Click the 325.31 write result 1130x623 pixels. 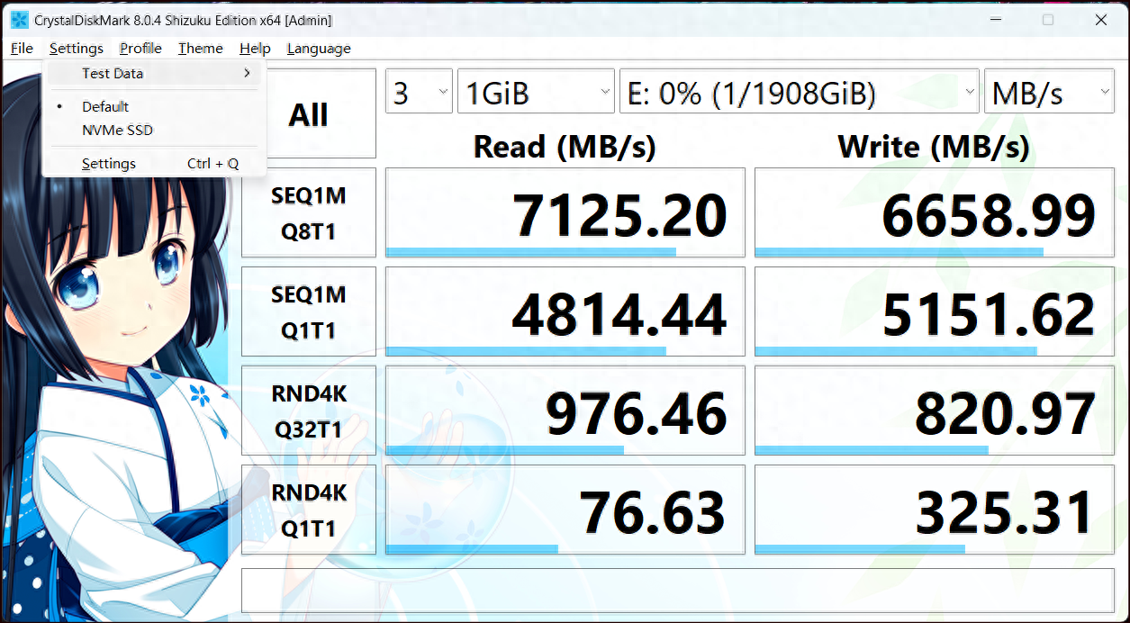coord(935,510)
